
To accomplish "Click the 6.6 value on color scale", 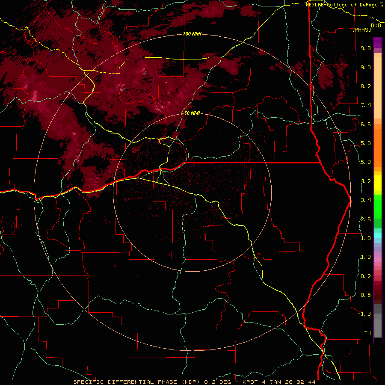I will 366,124.
